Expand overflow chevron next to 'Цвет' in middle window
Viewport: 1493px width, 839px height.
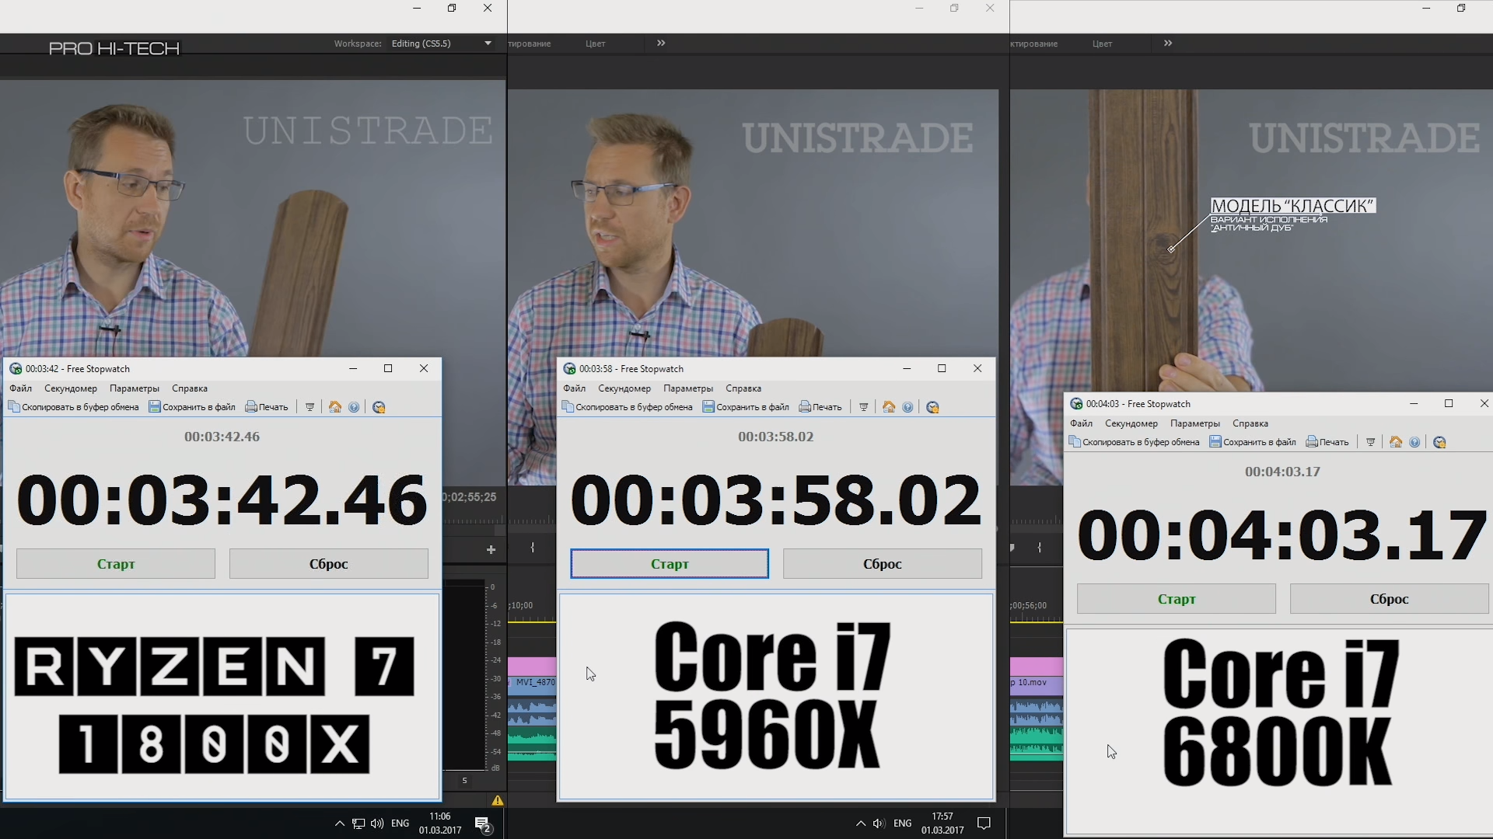[x=661, y=44]
